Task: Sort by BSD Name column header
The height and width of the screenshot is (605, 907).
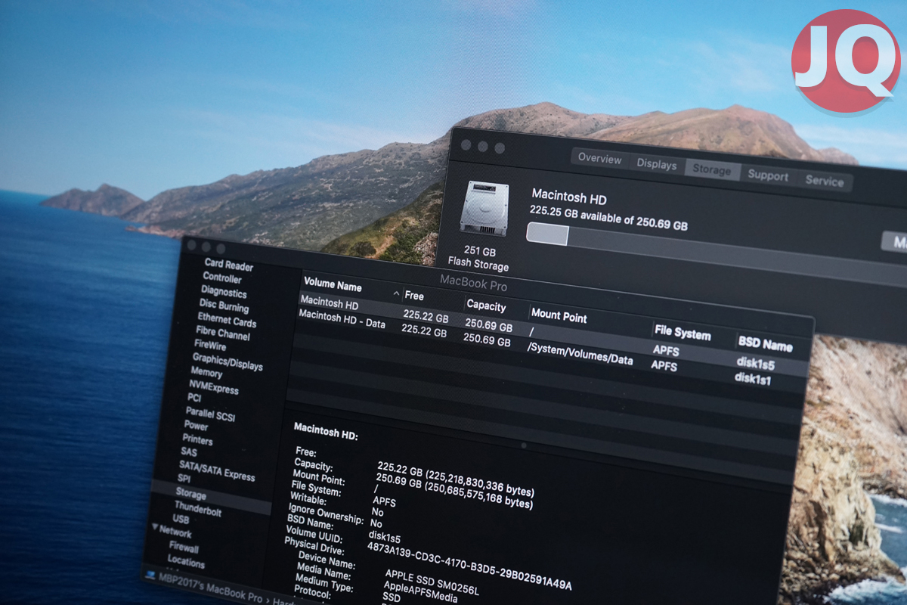Action: coord(766,346)
